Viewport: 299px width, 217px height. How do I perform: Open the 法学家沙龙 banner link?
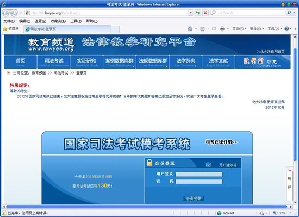[x=263, y=62]
